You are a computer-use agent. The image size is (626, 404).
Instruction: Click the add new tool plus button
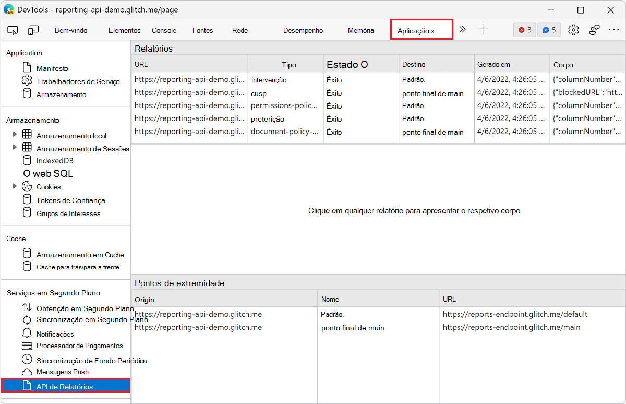pos(483,30)
